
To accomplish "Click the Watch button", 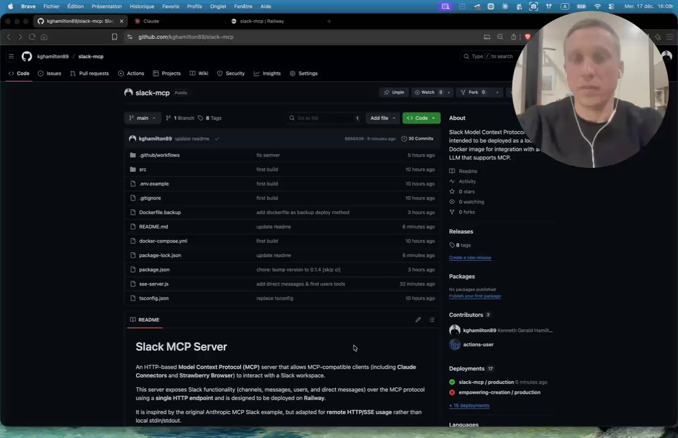I will point(428,92).
